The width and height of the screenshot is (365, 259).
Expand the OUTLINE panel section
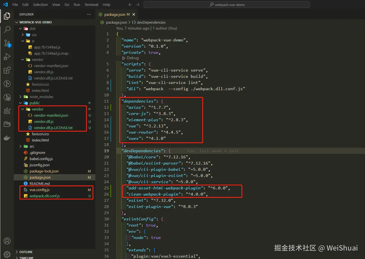point(55,252)
